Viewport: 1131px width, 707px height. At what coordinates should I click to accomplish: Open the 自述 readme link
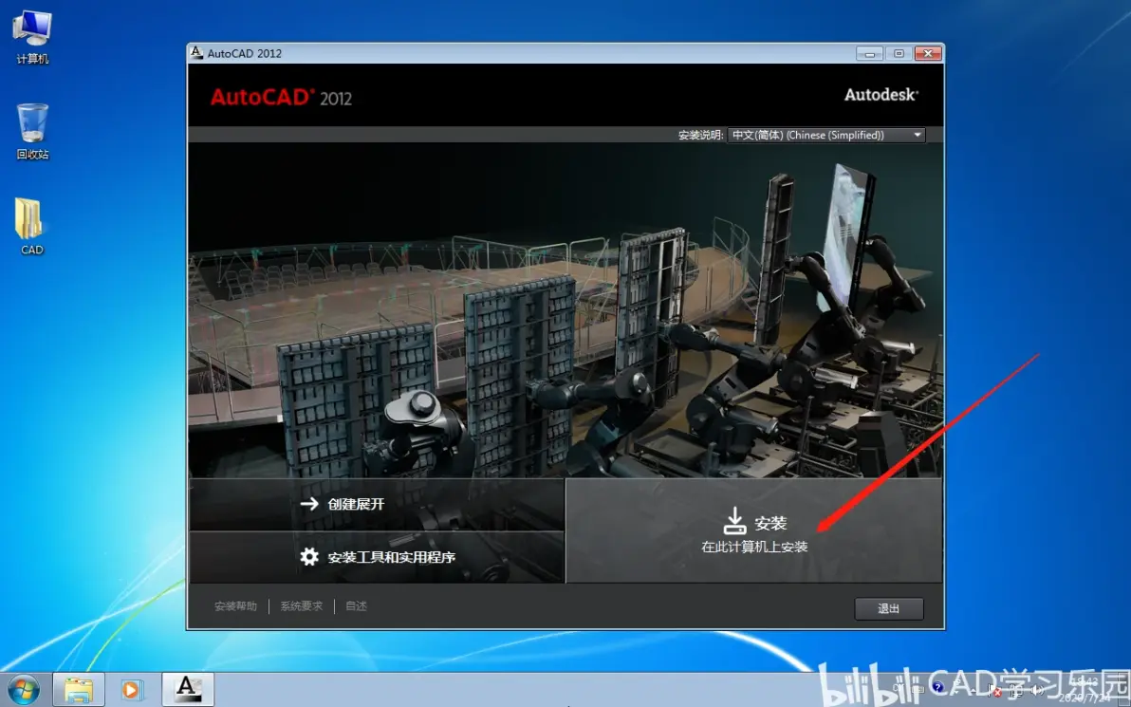[x=357, y=606]
